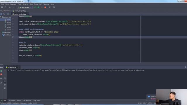The height and width of the screenshot is (105, 187).
Task: Click the ecom_project.py breadcrumb
Action: [19, 11]
